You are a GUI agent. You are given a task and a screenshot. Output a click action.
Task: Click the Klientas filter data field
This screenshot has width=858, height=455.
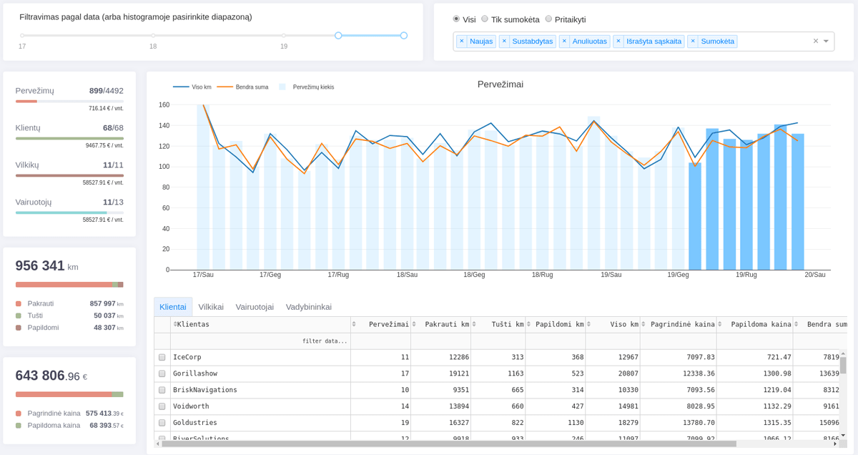260,341
